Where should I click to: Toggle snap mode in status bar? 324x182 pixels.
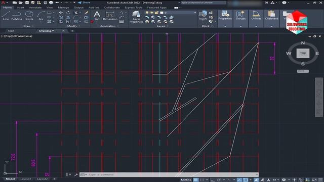tap(202, 180)
